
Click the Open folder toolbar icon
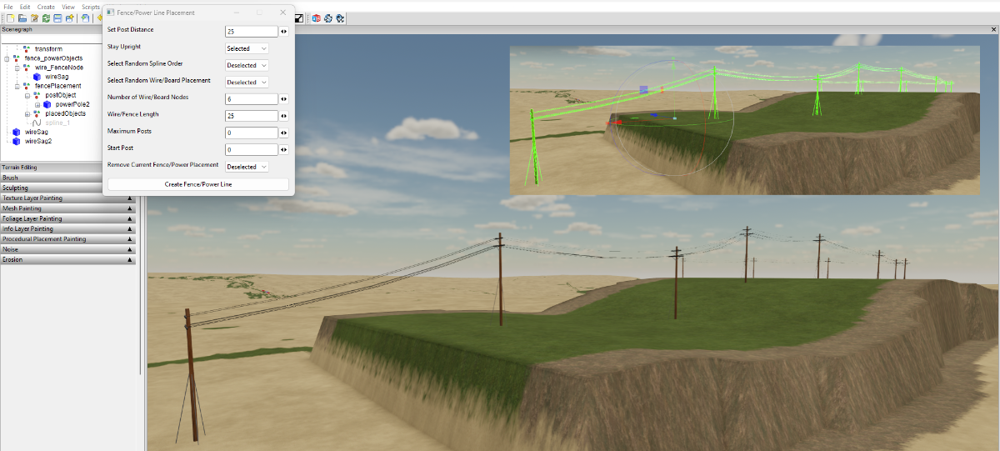[x=22, y=18]
